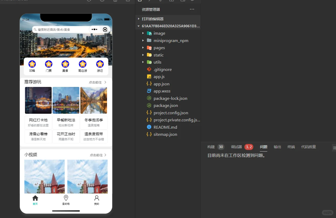Screen dimensions: 336x218
Task: Expand the static folder arrow
Action: pos(143,55)
